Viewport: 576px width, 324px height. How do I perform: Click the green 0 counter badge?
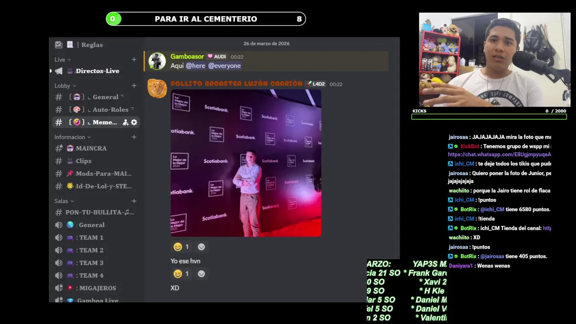tap(112, 19)
